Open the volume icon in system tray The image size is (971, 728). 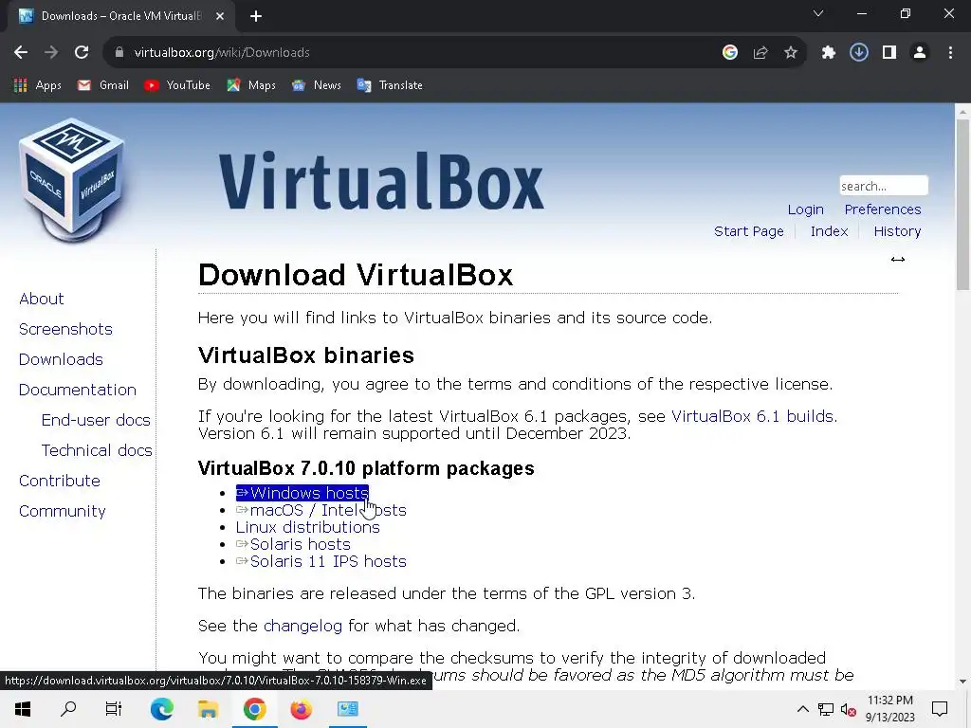point(849,709)
